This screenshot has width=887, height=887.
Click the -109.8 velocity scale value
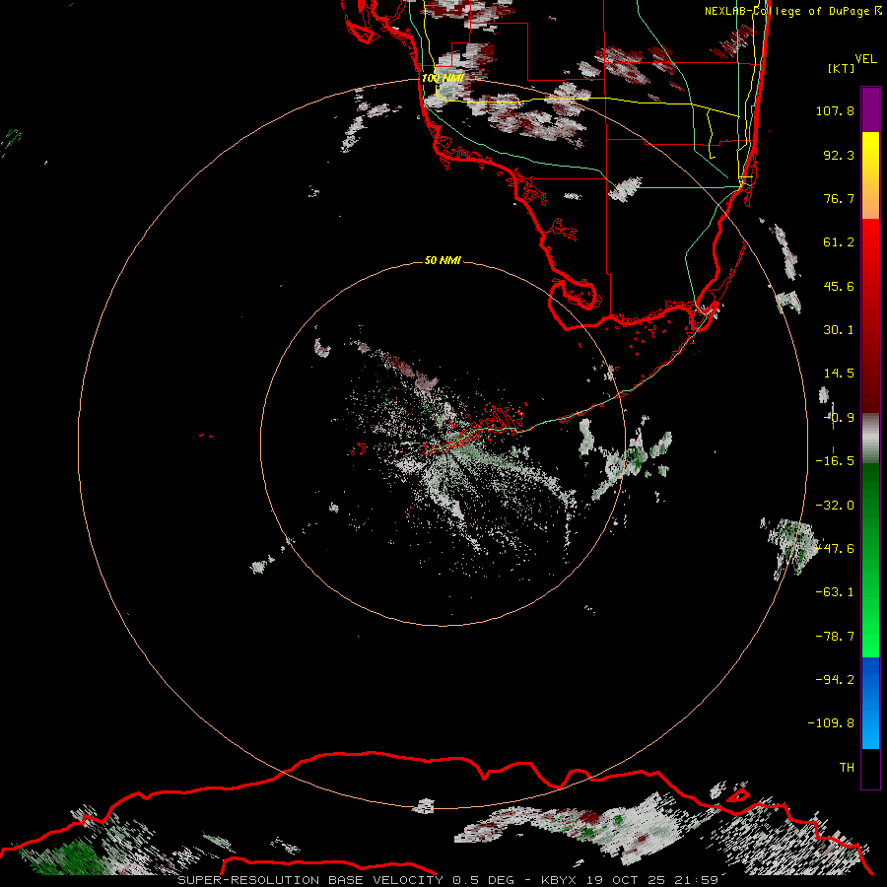pyautogui.click(x=831, y=723)
